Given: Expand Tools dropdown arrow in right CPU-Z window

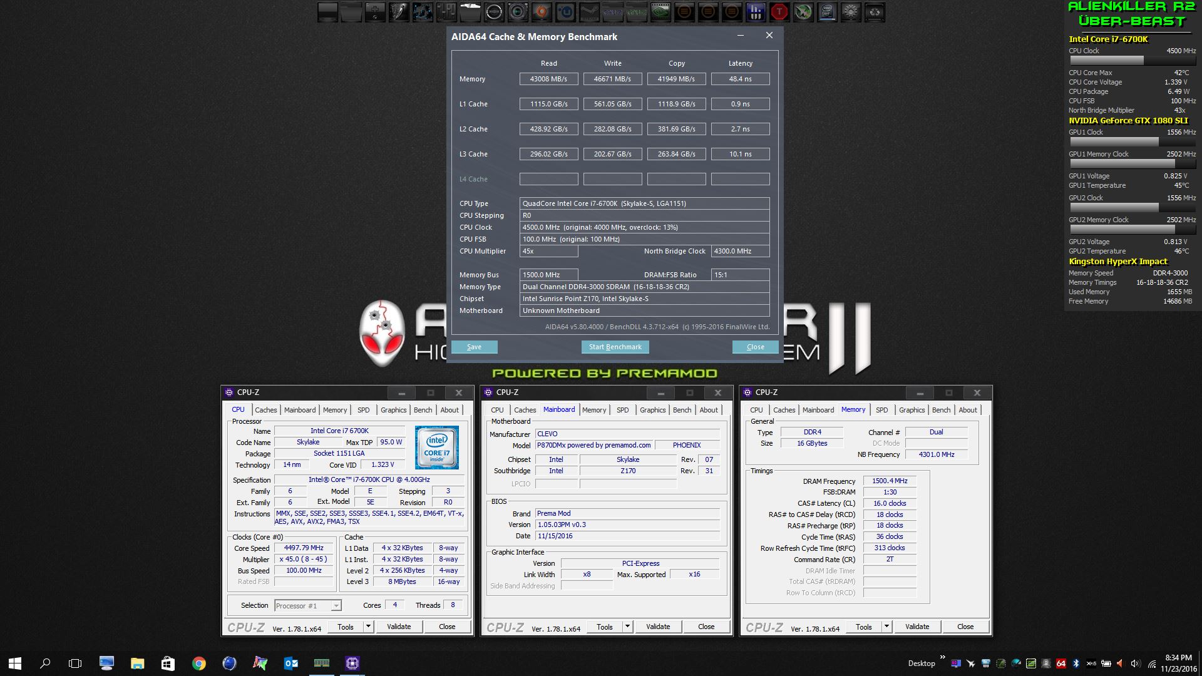Looking at the screenshot, I should tap(886, 627).
